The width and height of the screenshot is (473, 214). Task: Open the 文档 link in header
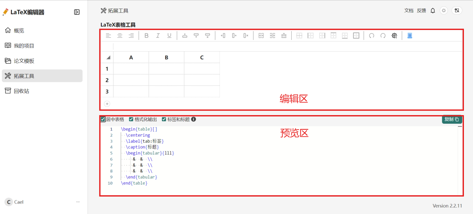[x=409, y=11]
